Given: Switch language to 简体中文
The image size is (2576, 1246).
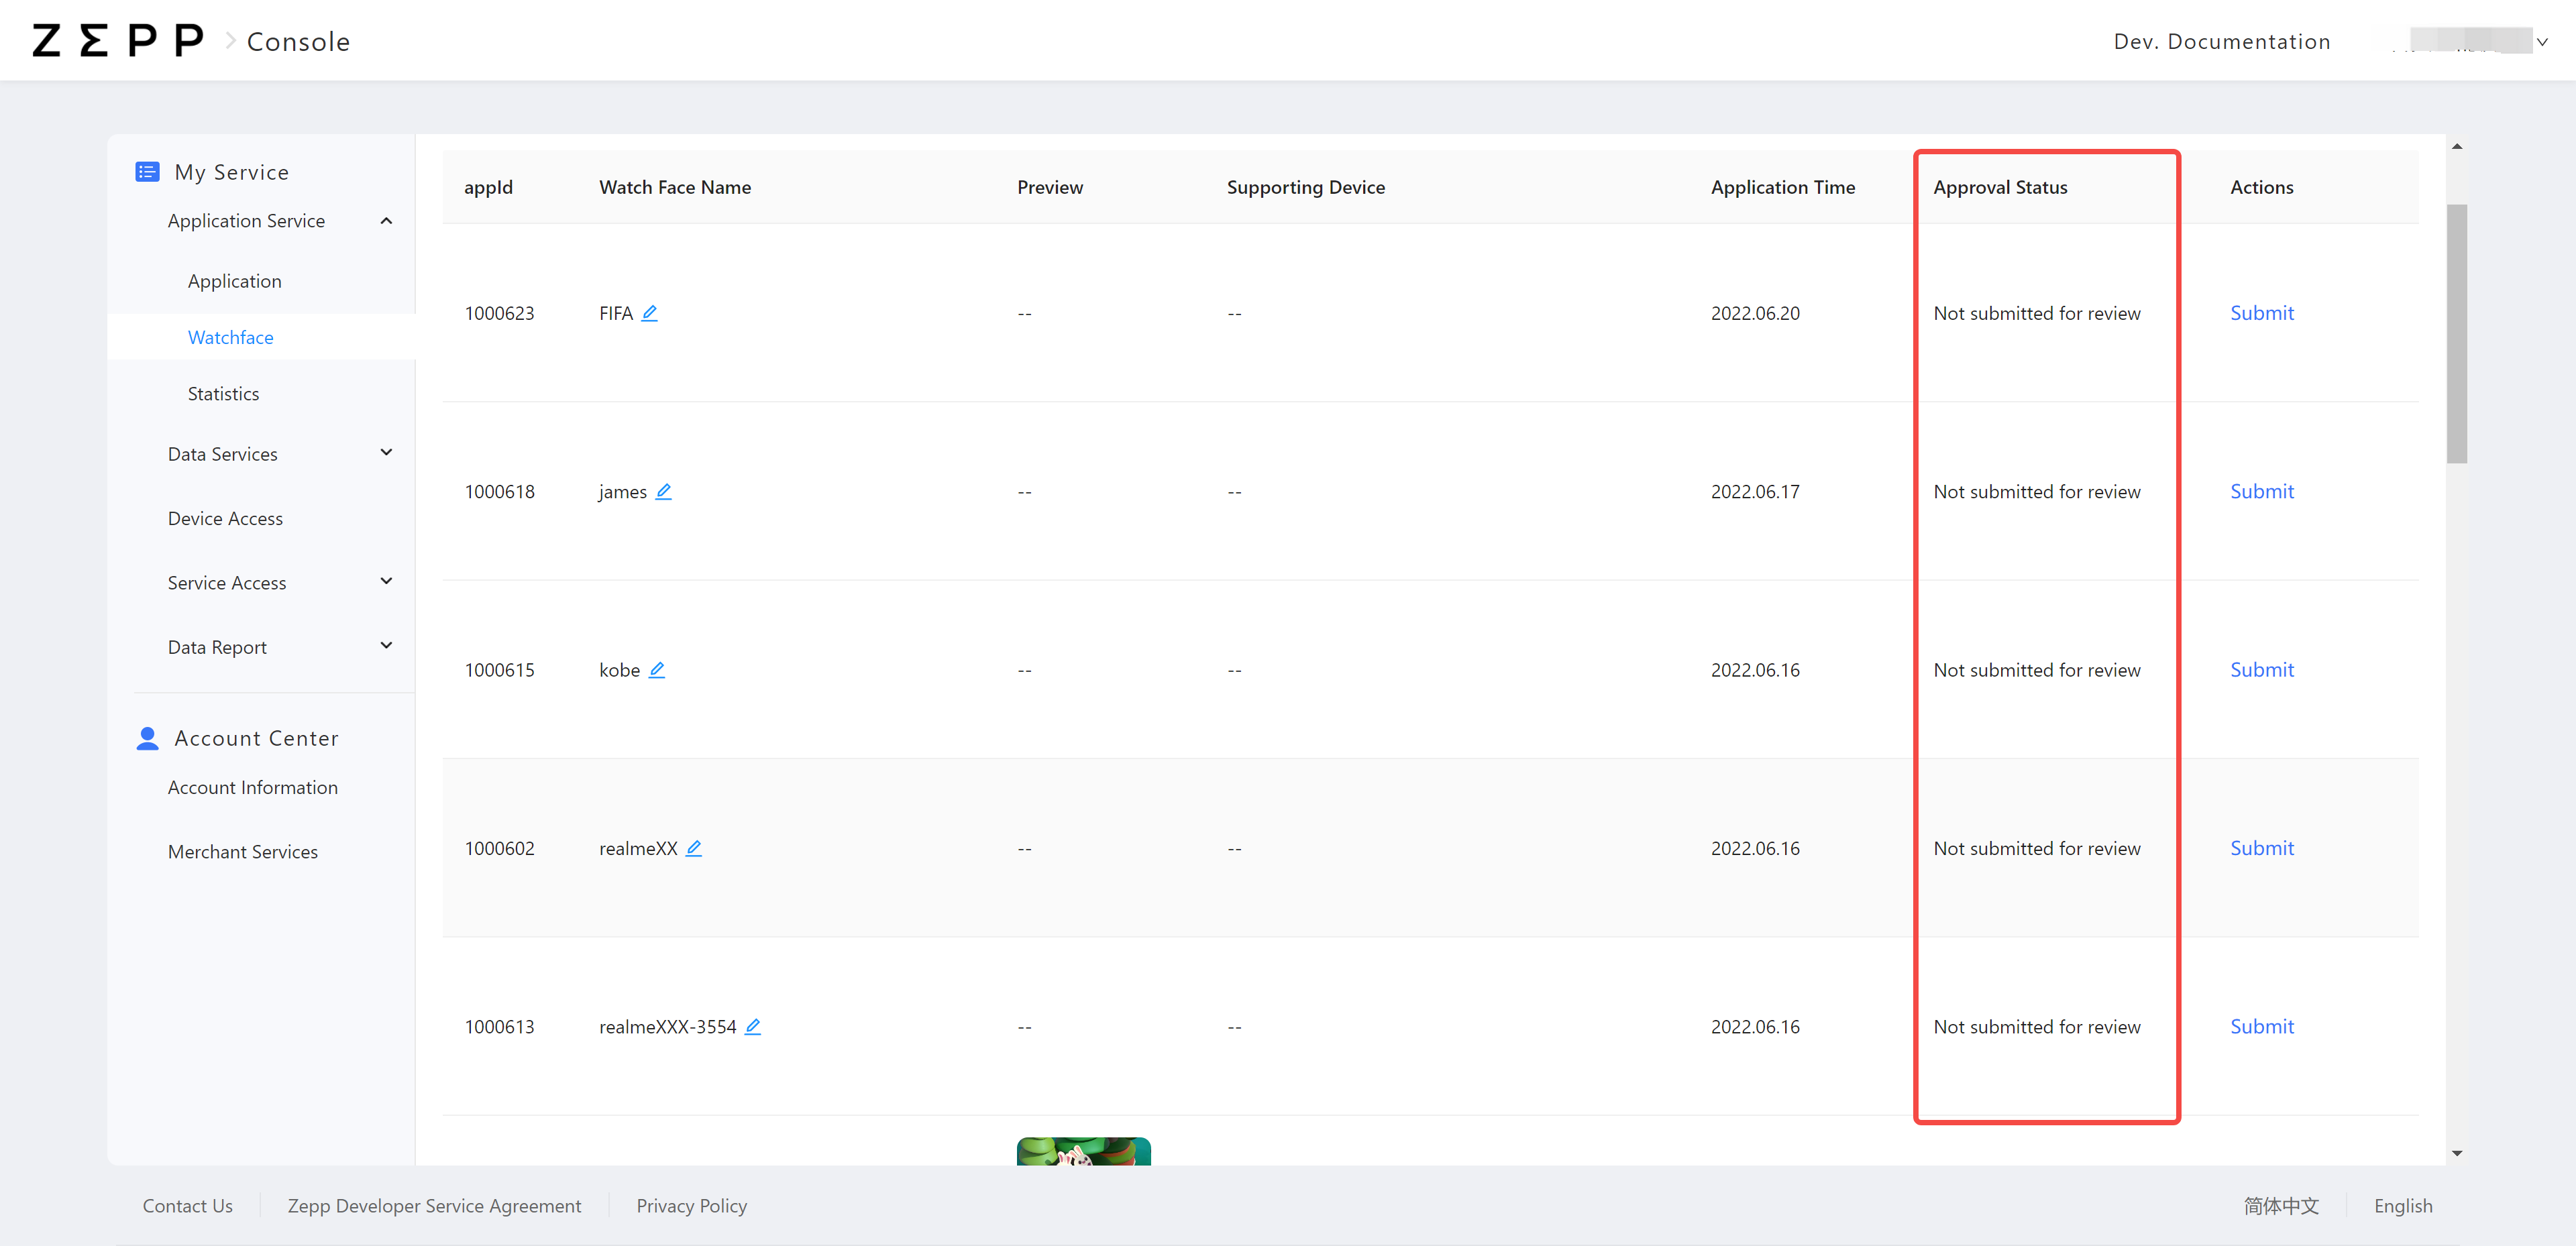Looking at the screenshot, I should (x=2280, y=1205).
